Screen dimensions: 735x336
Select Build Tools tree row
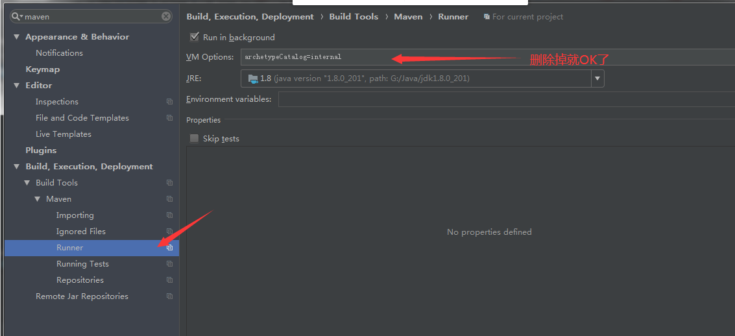coord(92,183)
